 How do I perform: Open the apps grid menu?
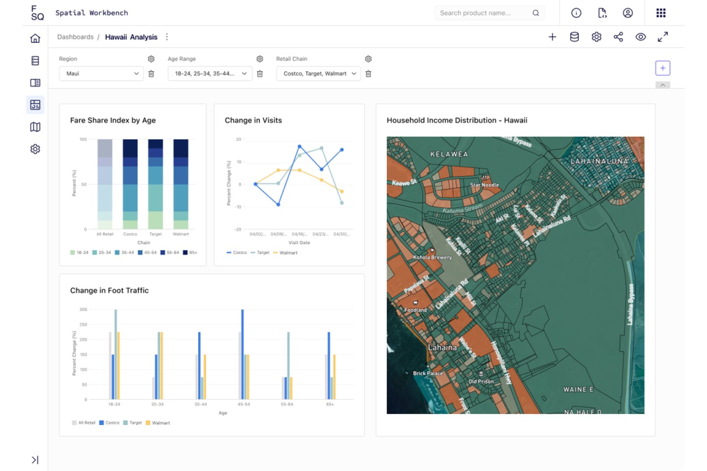[x=661, y=13]
